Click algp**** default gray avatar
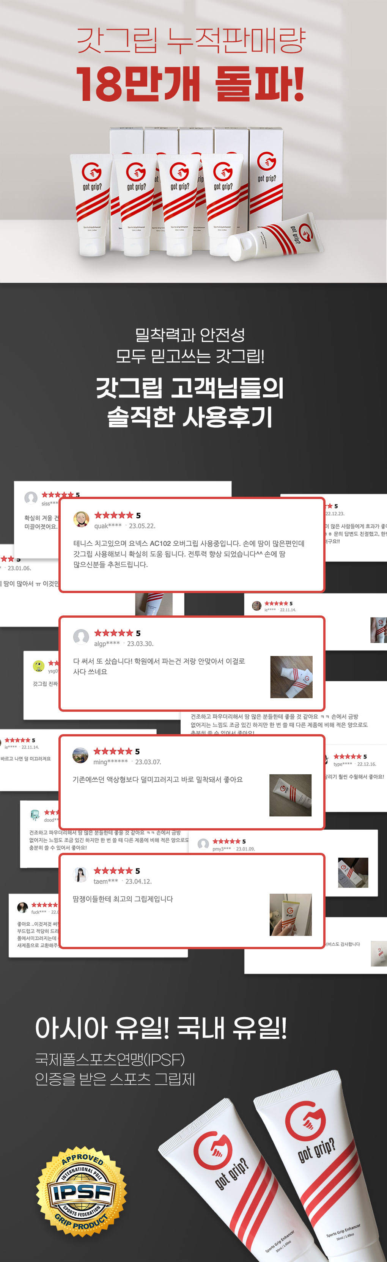Image resolution: width=387 pixels, height=1262 pixels. [x=81, y=637]
